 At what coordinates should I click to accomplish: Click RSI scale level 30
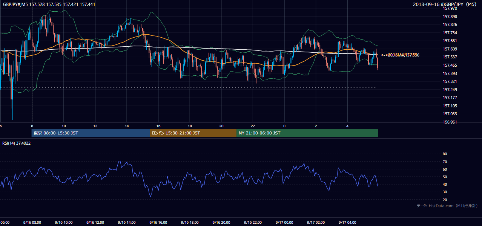[445, 192]
